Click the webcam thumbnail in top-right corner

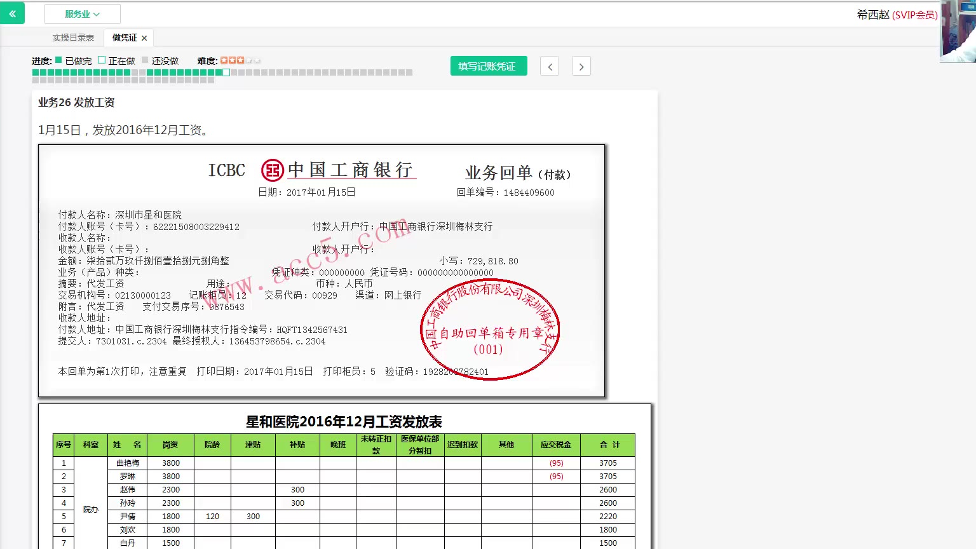click(x=958, y=30)
